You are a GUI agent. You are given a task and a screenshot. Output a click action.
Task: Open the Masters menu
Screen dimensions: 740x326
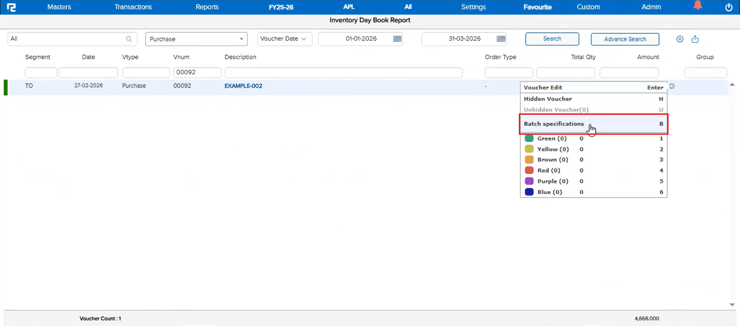point(59,7)
